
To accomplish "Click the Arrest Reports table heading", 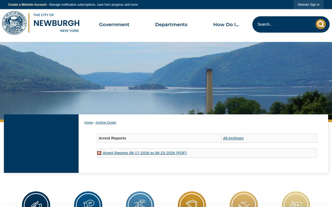I will (112, 138).
